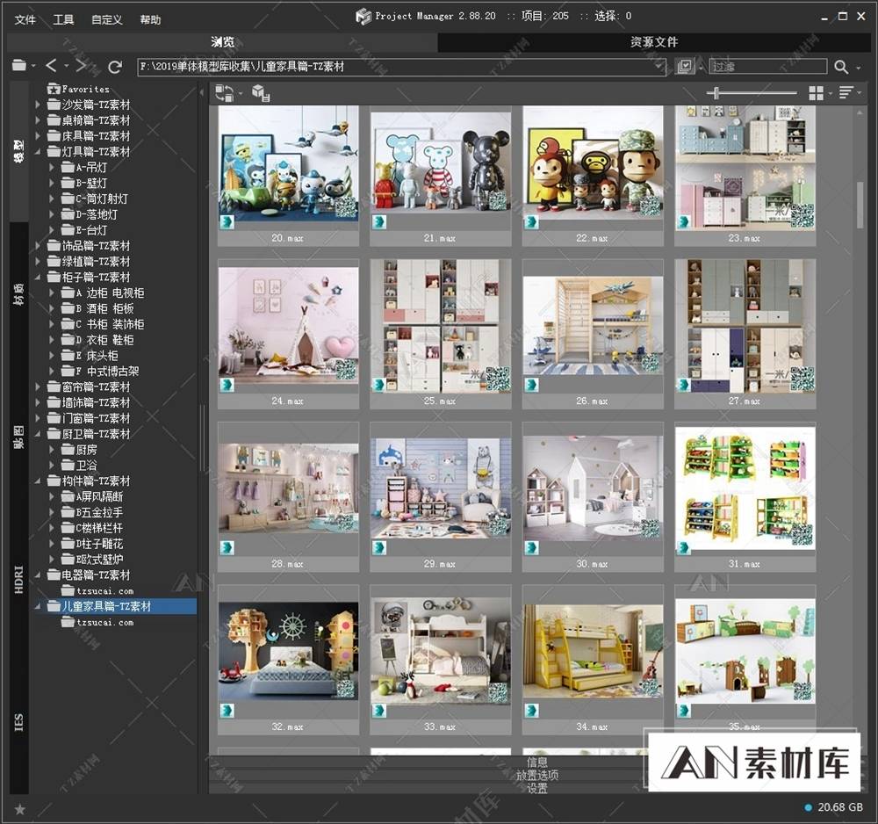The width and height of the screenshot is (878, 824).
Task: Click the 3ds Max badge on 32.max
Action: coord(227,711)
